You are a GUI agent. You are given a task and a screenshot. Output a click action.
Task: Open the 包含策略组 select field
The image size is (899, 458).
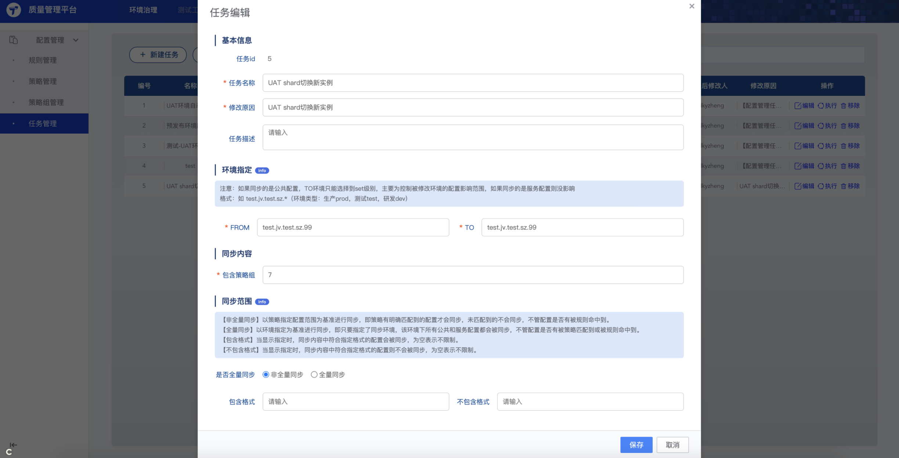473,275
